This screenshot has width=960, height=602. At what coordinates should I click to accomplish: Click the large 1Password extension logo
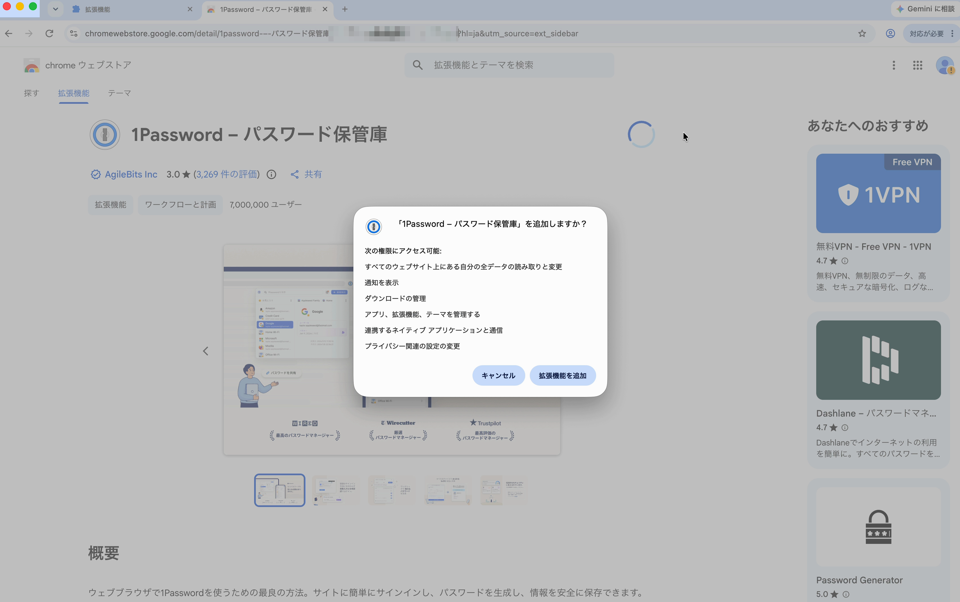105,135
